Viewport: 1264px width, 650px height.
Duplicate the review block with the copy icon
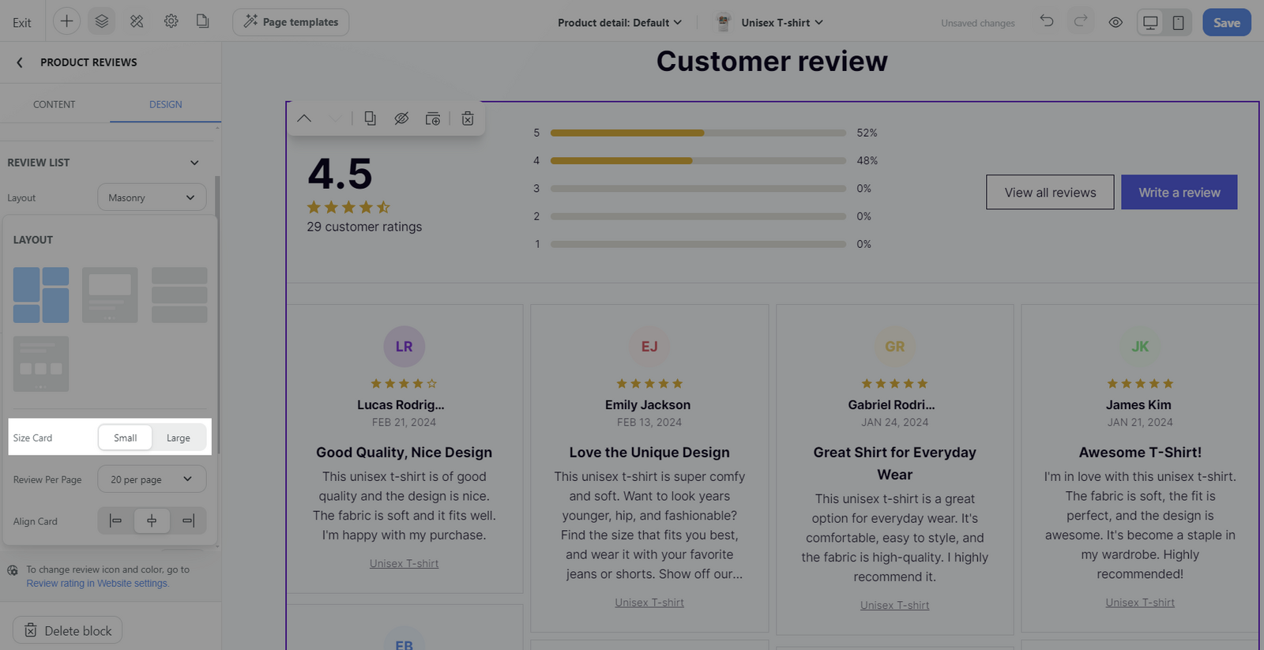pyautogui.click(x=370, y=118)
